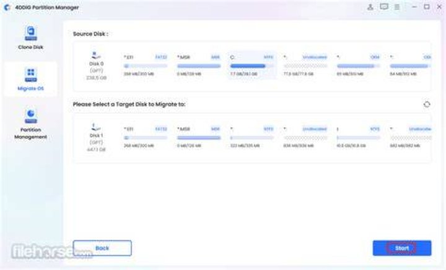Select Disk 0 unallocated space block

coord(305,65)
